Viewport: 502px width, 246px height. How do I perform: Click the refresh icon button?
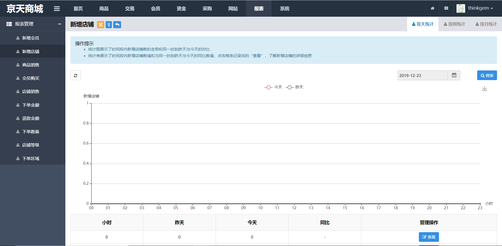[x=76, y=75]
